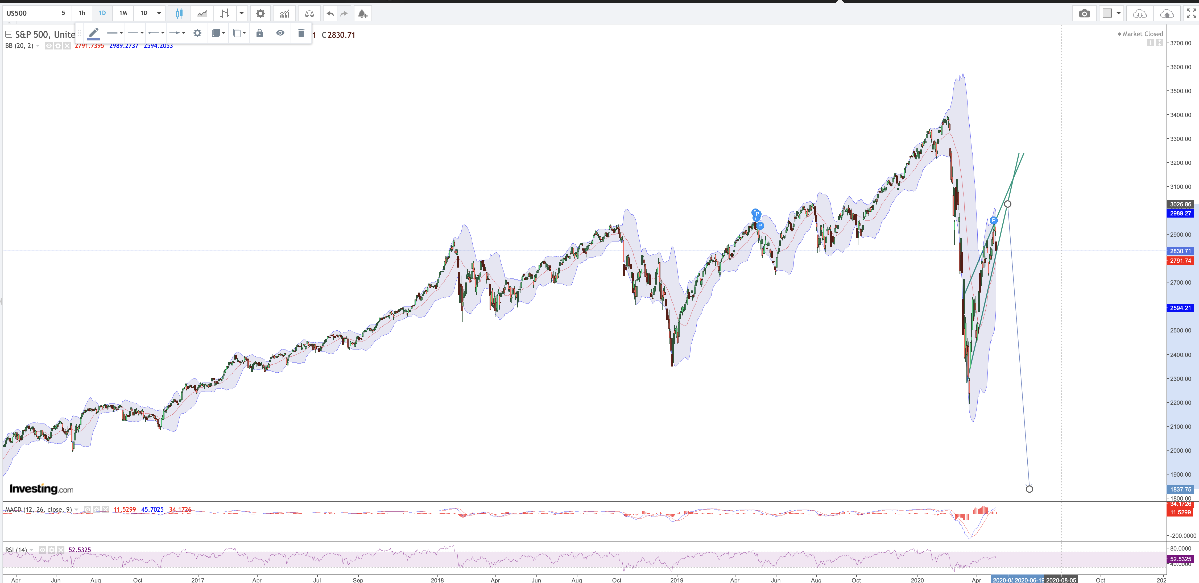Toggle lock on the selected drawing

(260, 33)
